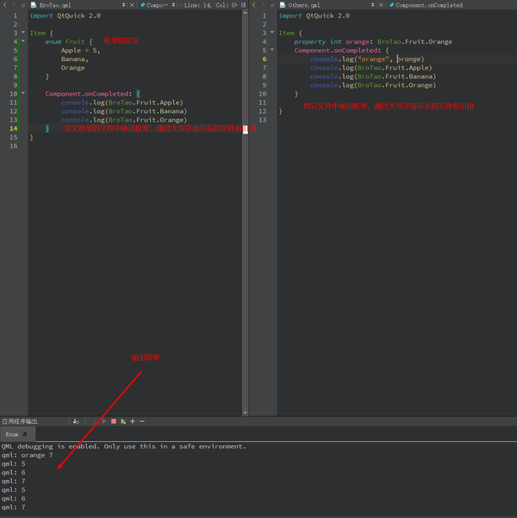Click console.log(BroTao.Fruit.Apple) in Others.qml
Image resolution: width=517 pixels, height=518 pixels.
tap(371, 68)
